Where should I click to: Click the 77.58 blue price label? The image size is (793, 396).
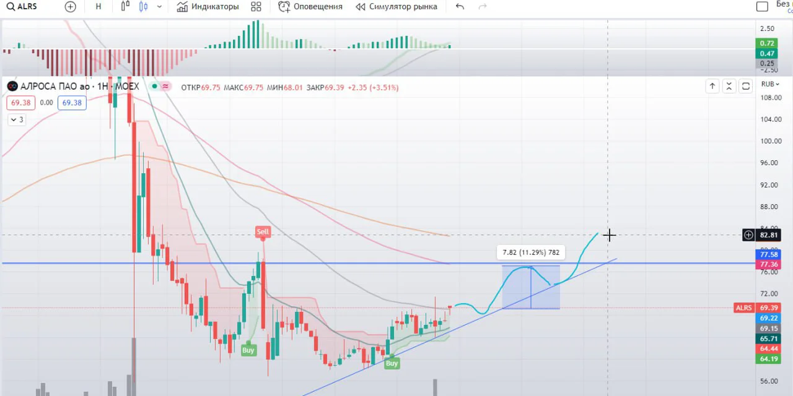coord(768,254)
